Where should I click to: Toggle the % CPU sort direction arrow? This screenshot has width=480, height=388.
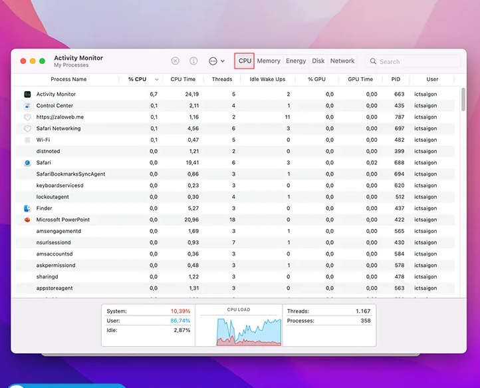(x=157, y=79)
